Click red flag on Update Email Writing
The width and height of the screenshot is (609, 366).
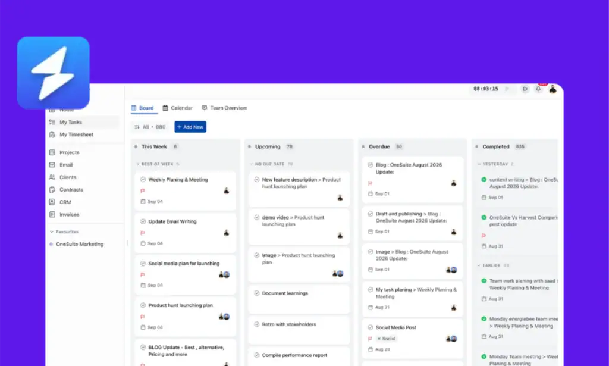point(143,233)
